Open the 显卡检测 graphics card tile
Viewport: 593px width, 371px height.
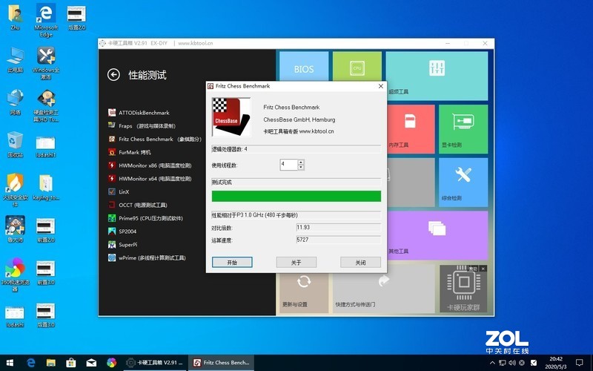463,129
